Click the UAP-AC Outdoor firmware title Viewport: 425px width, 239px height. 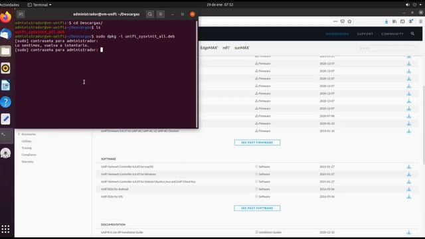tap(140, 131)
